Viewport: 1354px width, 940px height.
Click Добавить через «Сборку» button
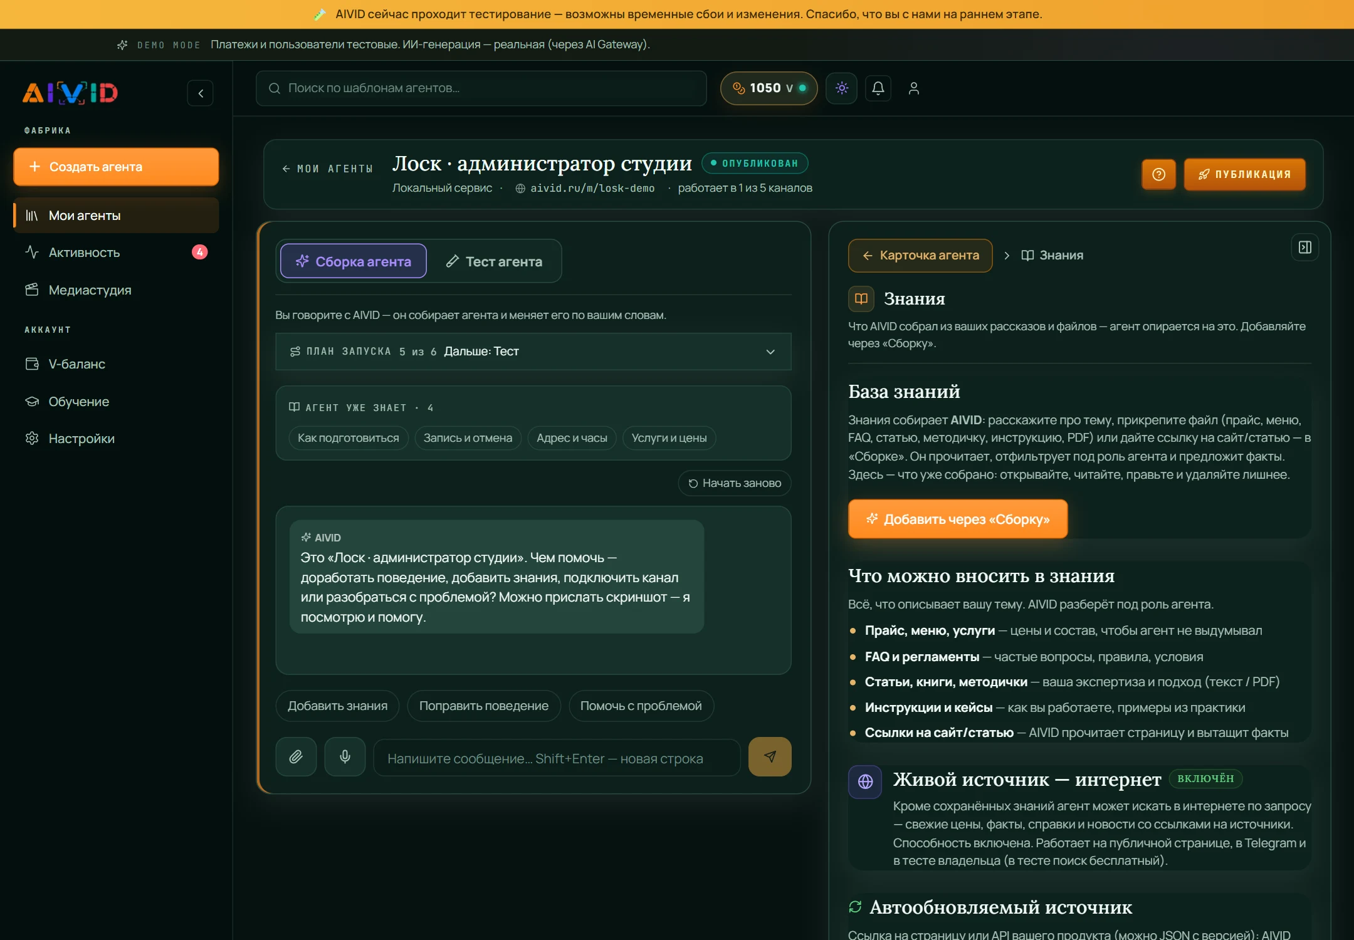click(x=958, y=519)
